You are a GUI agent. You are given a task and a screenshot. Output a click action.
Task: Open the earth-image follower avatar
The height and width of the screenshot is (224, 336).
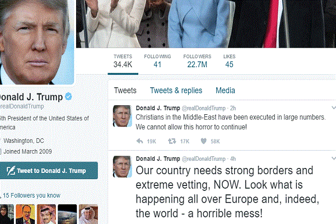67,214
